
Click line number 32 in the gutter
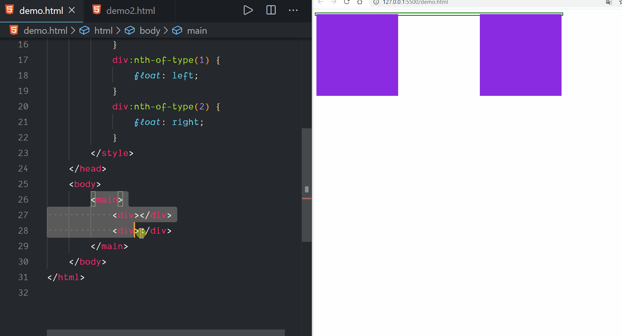pos(23,293)
